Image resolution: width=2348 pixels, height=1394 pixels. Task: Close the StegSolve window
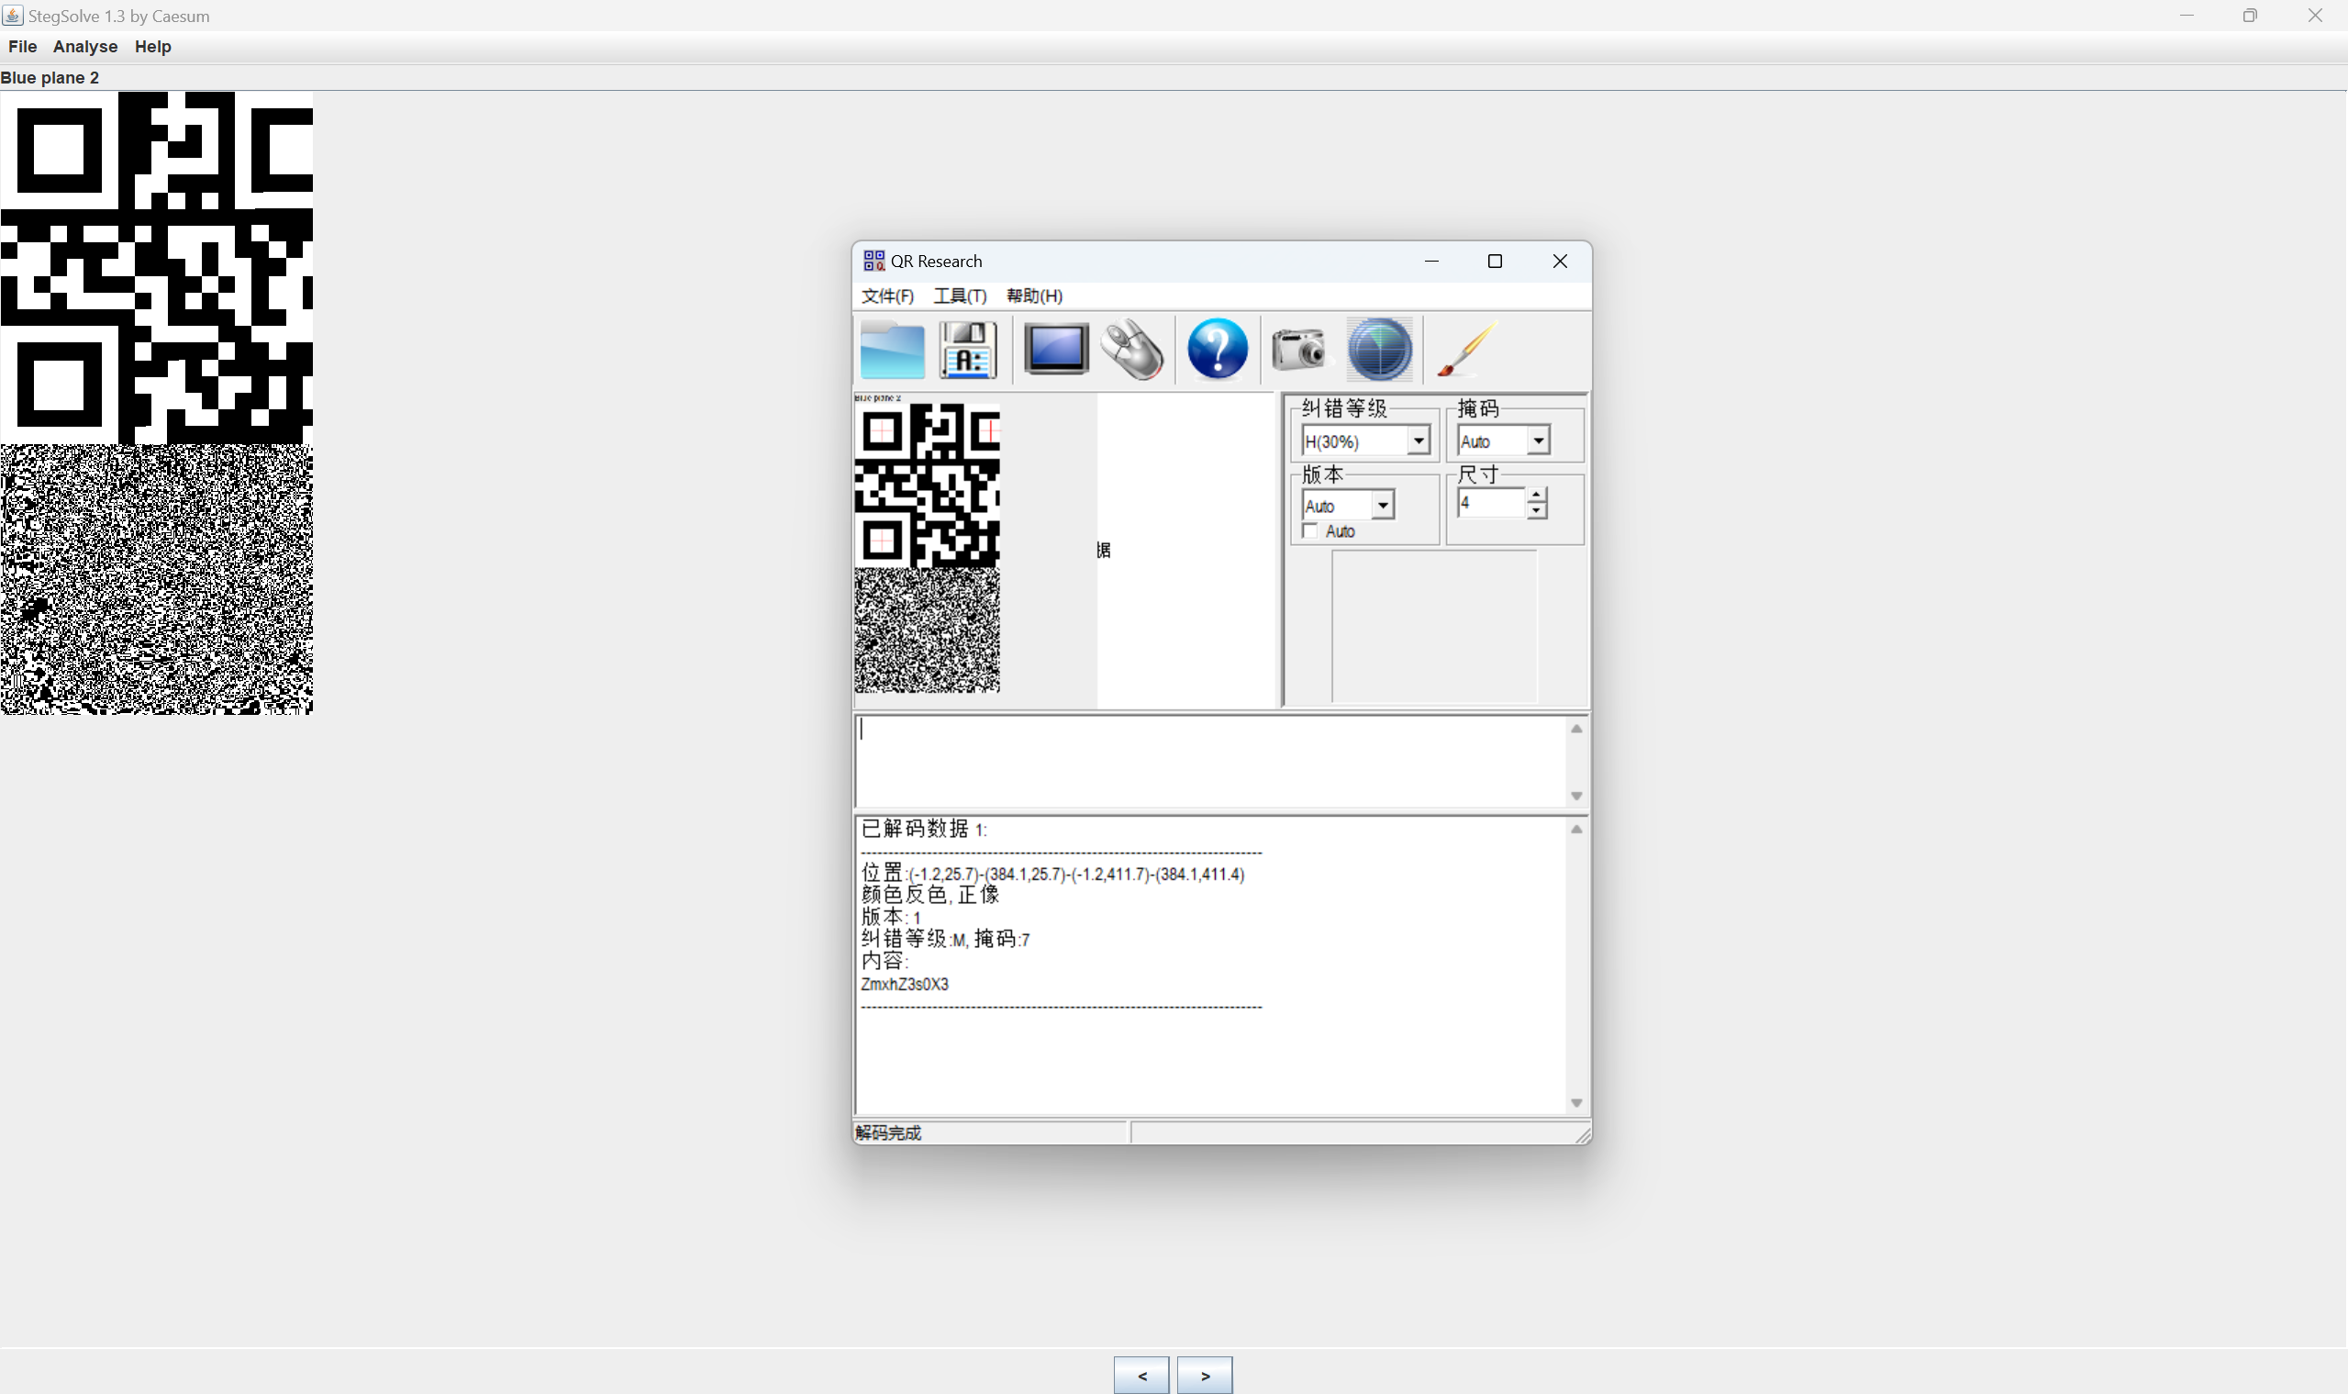(2314, 15)
